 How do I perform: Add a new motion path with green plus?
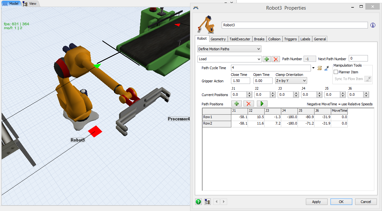click(267, 59)
